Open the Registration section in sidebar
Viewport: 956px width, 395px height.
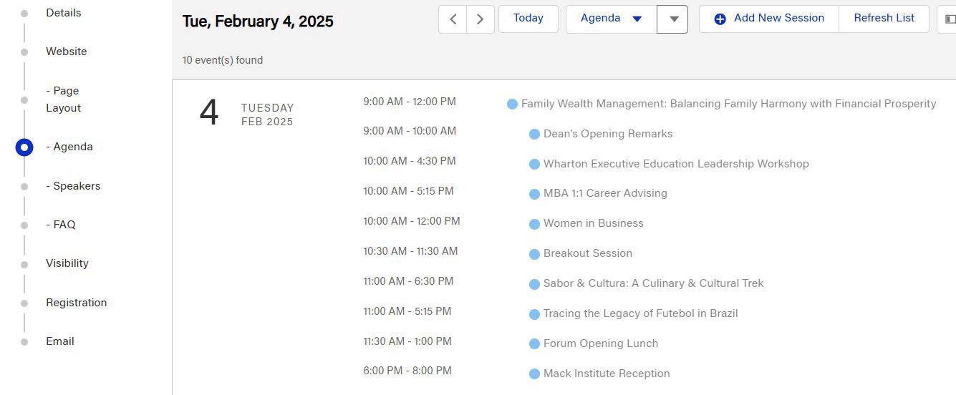coord(77,303)
